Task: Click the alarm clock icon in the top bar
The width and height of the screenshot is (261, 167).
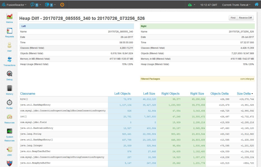Action: [x=62, y=4]
